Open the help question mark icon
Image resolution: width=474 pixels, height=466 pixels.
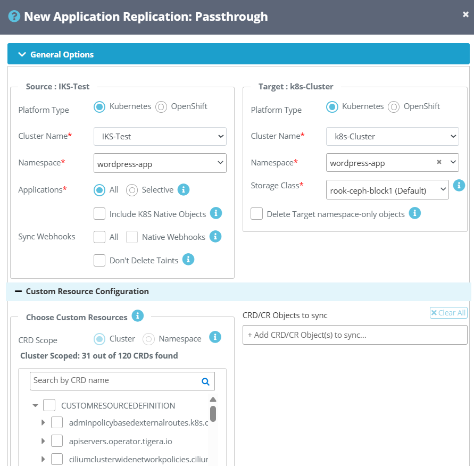pos(14,16)
